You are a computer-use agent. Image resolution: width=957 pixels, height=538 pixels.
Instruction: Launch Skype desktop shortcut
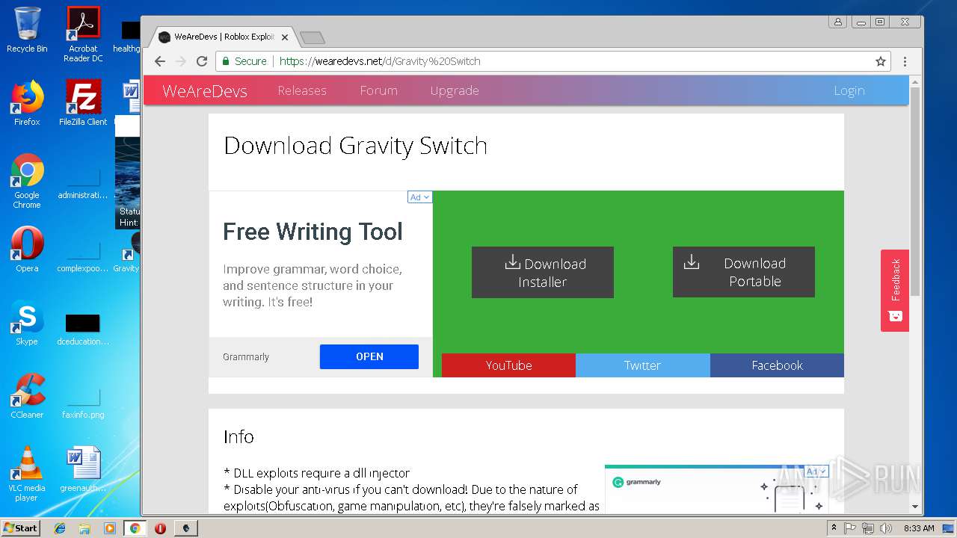pyautogui.click(x=27, y=323)
